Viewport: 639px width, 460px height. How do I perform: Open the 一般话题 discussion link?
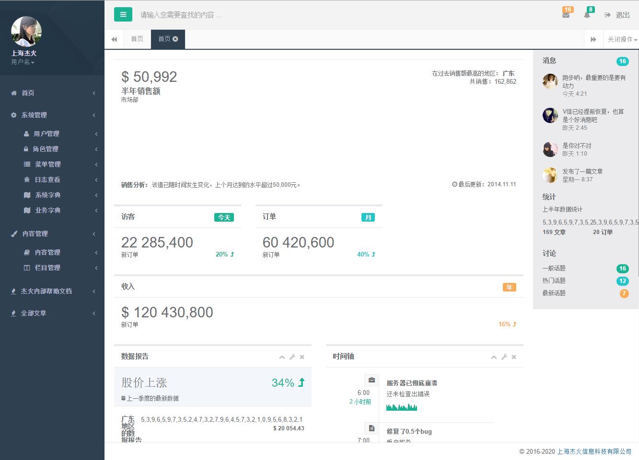pyautogui.click(x=554, y=268)
